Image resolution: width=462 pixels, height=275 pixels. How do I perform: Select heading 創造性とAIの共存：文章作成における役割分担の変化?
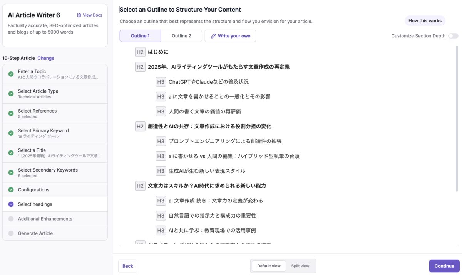(209, 126)
